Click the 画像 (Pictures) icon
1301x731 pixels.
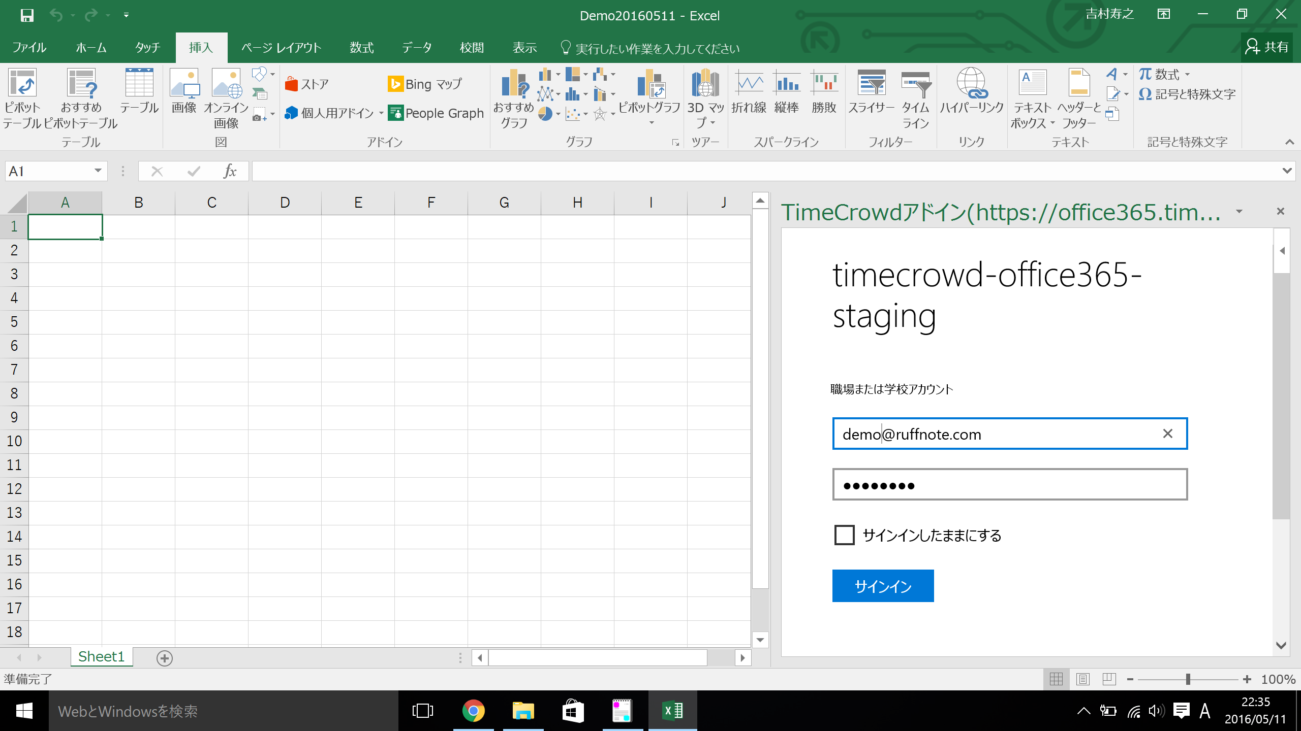pos(184,91)
